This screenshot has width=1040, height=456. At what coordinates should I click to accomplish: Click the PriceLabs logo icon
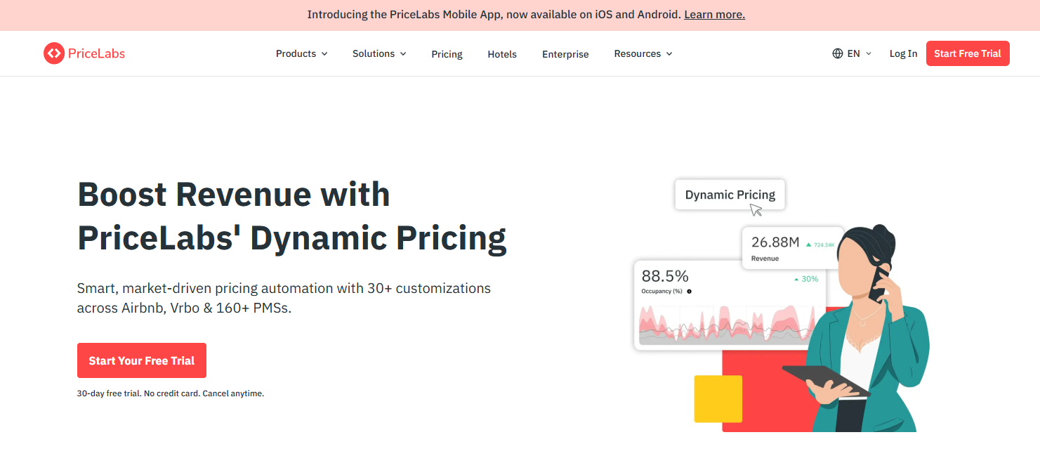pyautogui.click(x=54, y=53)
